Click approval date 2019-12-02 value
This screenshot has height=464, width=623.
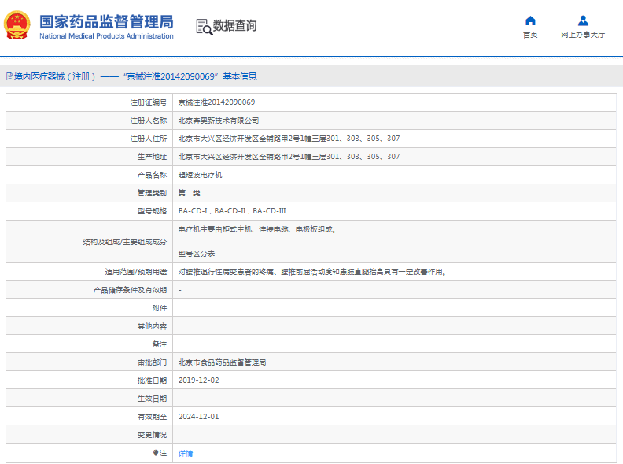[x=198, y=380]
